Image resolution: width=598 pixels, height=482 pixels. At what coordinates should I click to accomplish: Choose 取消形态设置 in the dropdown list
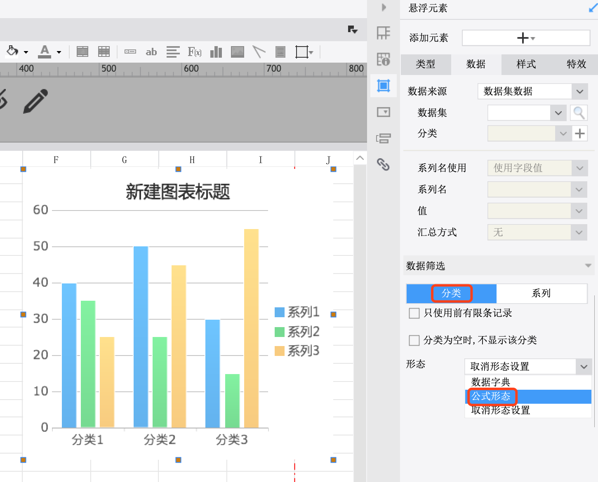pyautogui.click(x=528, y=410)
